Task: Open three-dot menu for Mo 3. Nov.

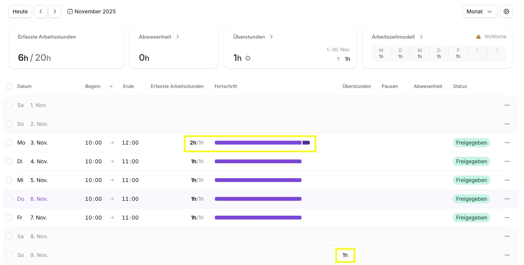Action: 507,143
